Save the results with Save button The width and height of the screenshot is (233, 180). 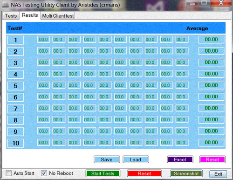[107, 159]
